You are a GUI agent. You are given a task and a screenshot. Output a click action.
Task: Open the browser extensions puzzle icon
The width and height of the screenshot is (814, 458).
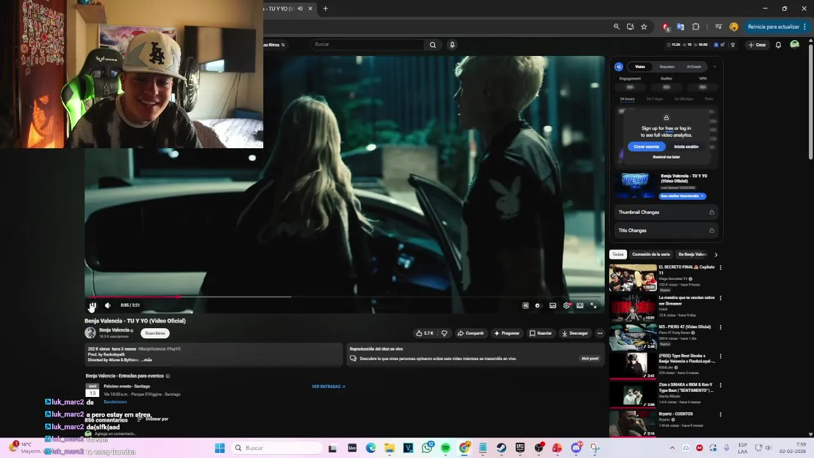pos(696,27)
